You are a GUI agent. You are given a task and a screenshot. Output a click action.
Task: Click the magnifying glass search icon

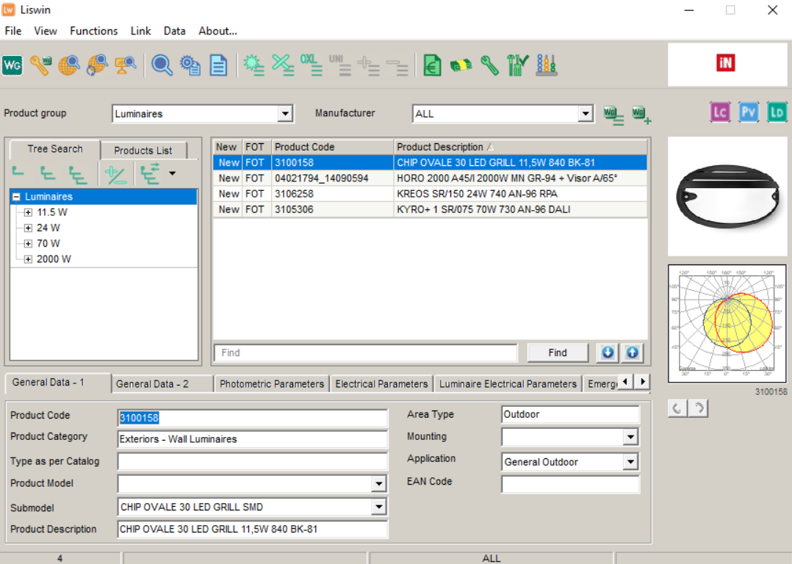pyautogui.click(x=162, y=65)
